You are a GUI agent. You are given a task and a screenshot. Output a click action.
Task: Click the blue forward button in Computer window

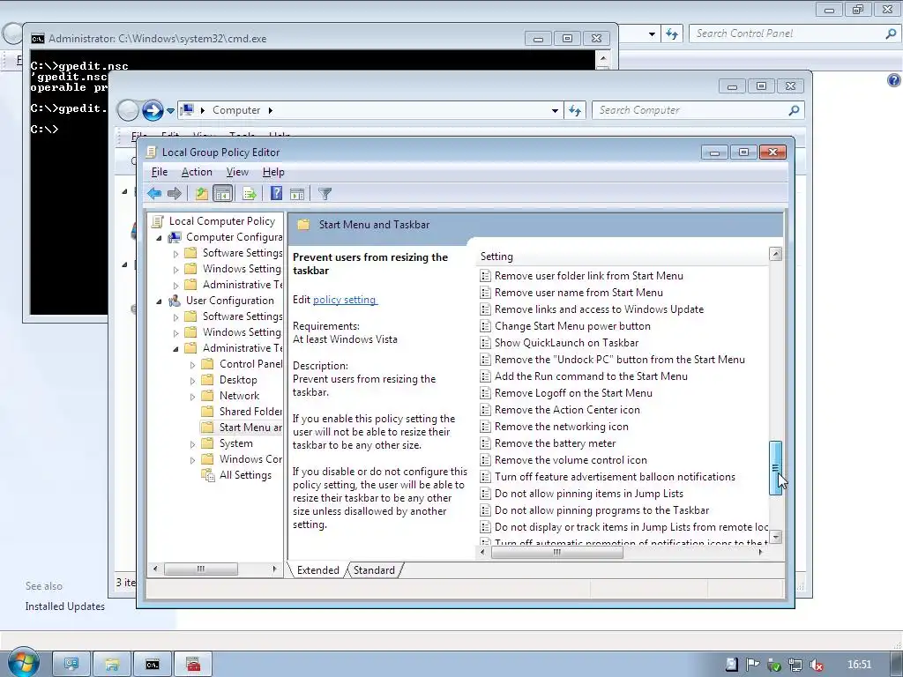click(x=153, y=110)
